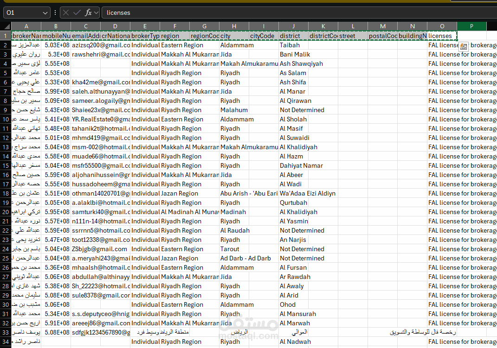This screenshot has width=497, height=348.
Task: Select column P header
Action: click(x=471, y=26)
